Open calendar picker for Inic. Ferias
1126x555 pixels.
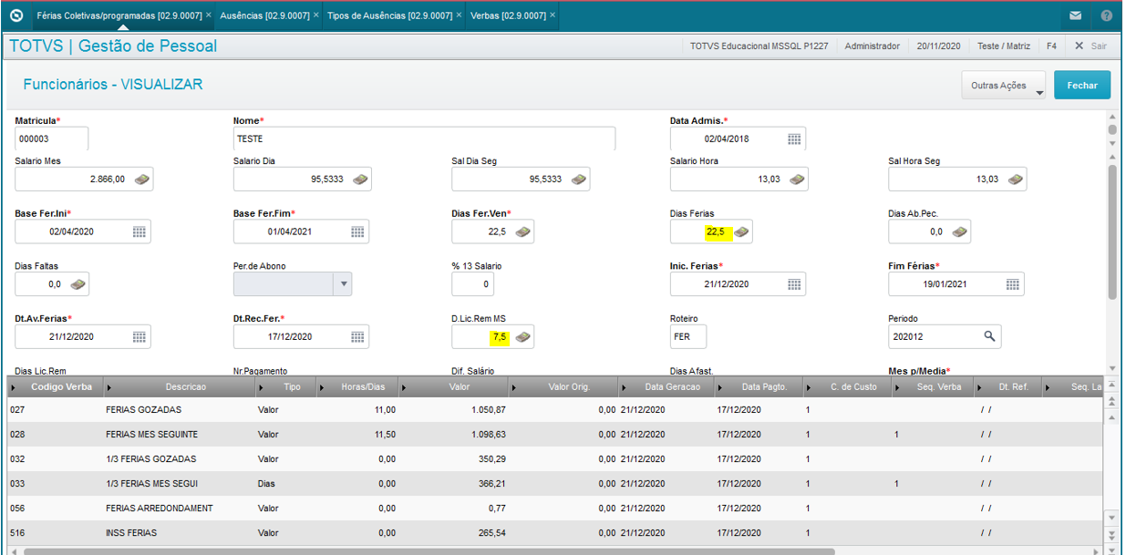tap(794, 284)
